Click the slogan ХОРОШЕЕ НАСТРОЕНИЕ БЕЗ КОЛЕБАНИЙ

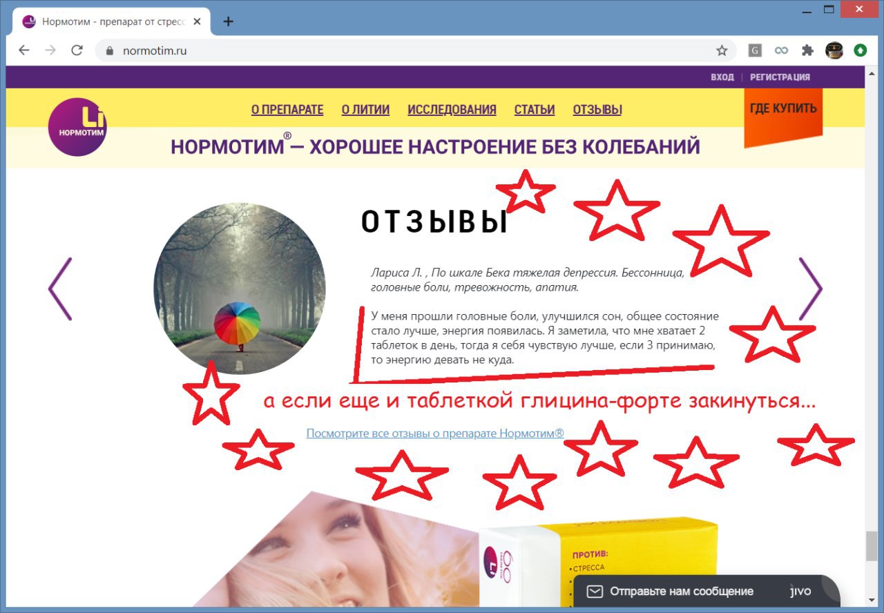point(505,147)
